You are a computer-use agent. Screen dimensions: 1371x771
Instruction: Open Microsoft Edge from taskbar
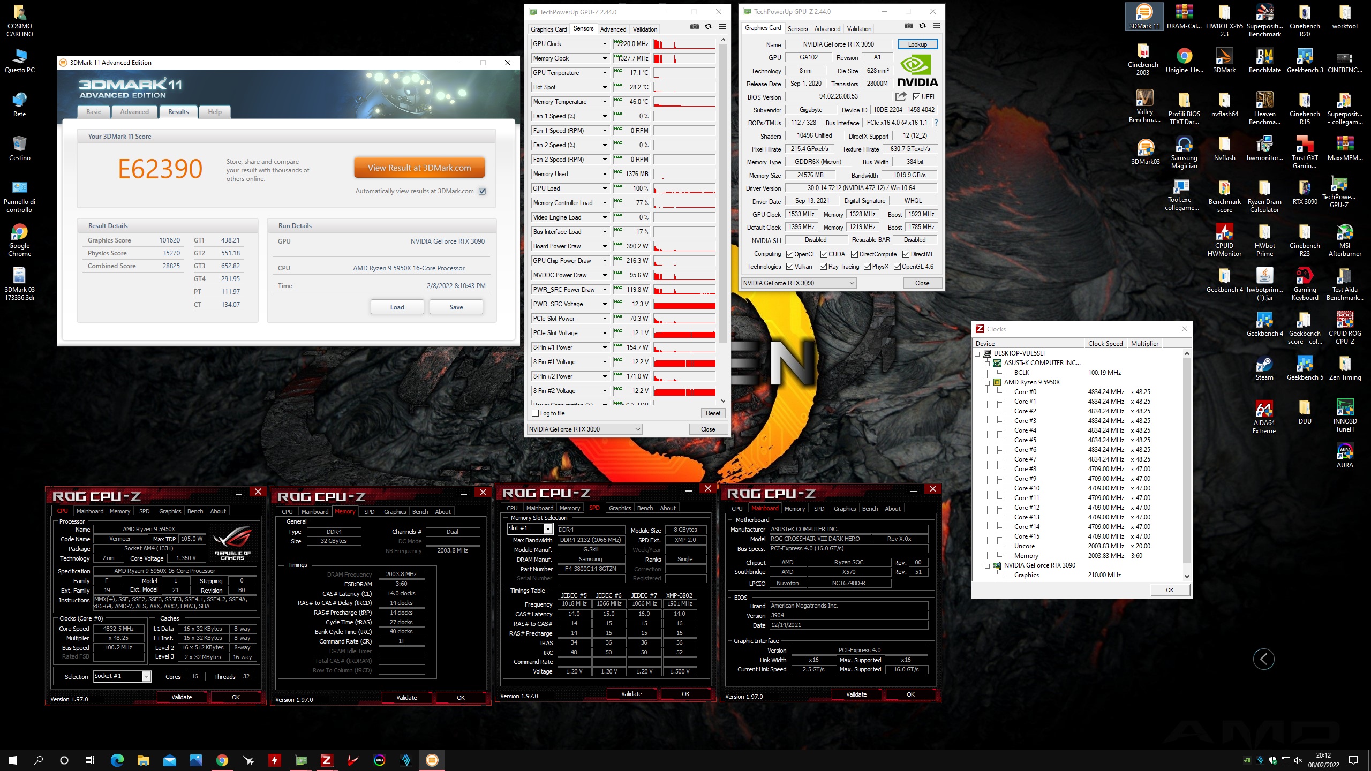[x=117, y=760]
